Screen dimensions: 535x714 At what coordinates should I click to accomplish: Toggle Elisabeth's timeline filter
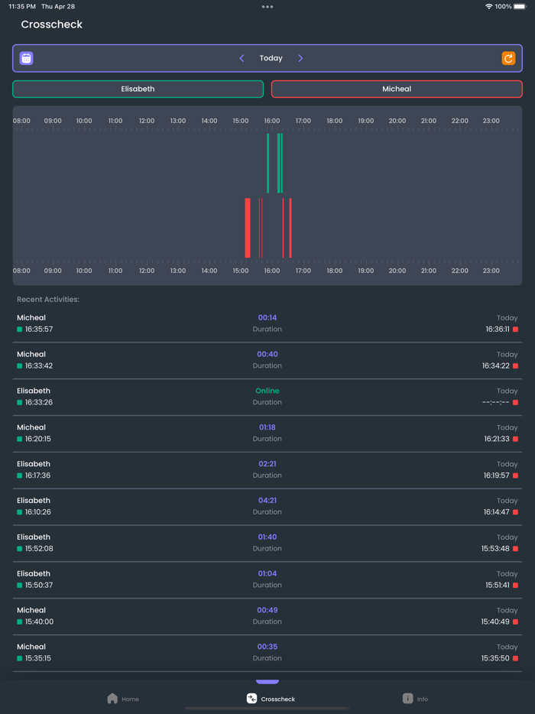[138, 89]
